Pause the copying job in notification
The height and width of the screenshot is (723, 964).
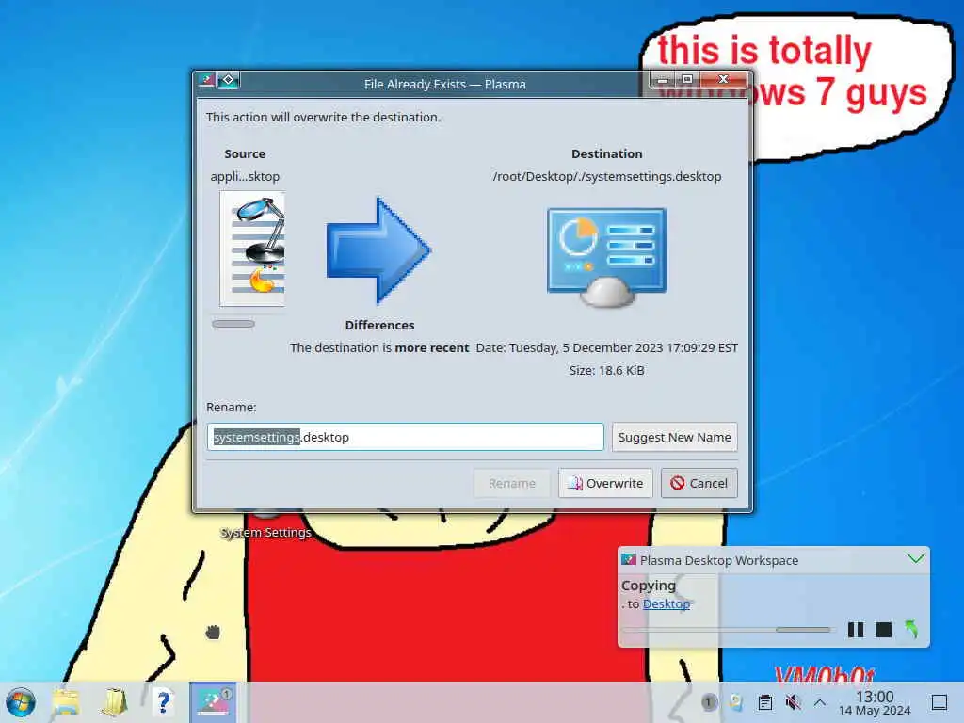[x=855, y=630]
